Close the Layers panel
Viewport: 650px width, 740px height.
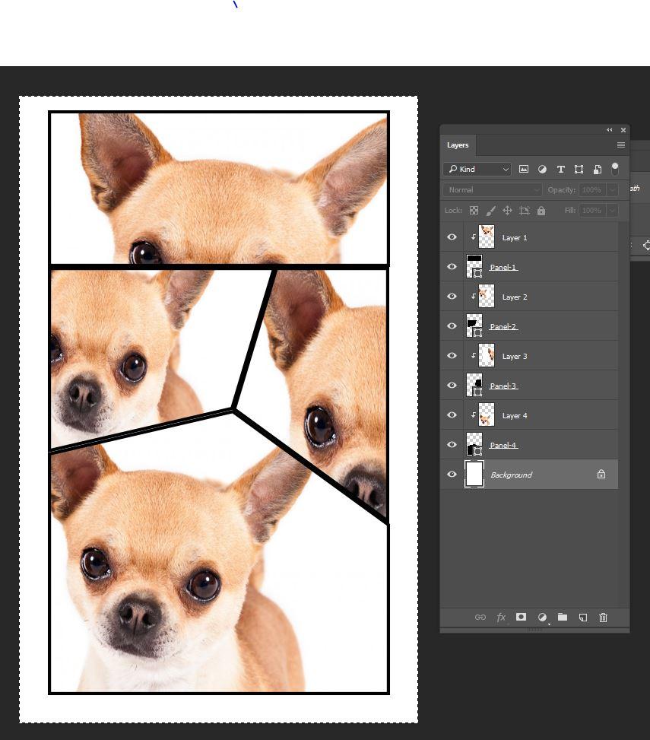click(x=623, y=130)
